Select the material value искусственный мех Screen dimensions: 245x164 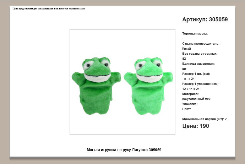point(196,99)
